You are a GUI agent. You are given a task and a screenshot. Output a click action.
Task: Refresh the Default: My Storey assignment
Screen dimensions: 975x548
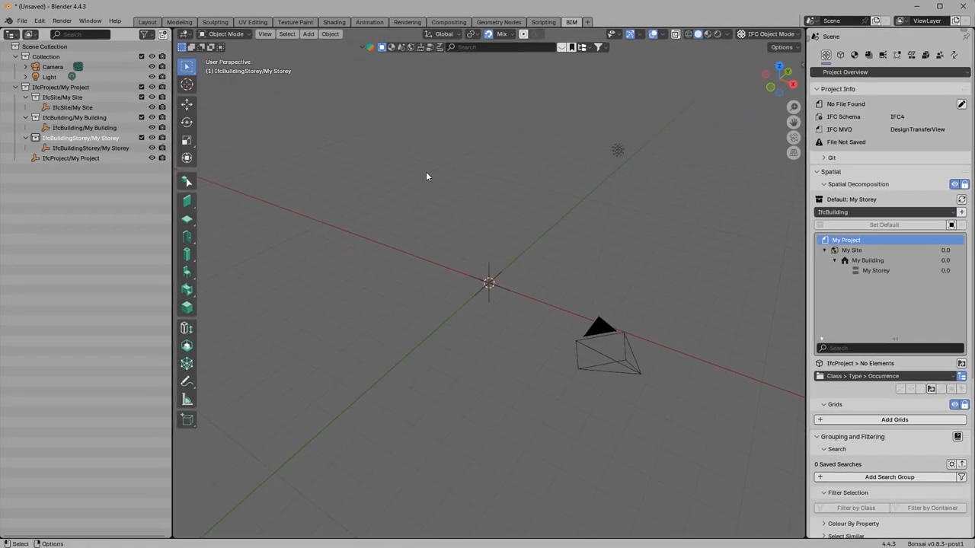[962, 199]
